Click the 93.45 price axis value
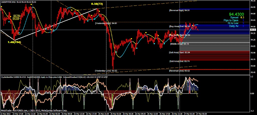The width and height of the screenshot is (257, 115). tap(253, 72)
